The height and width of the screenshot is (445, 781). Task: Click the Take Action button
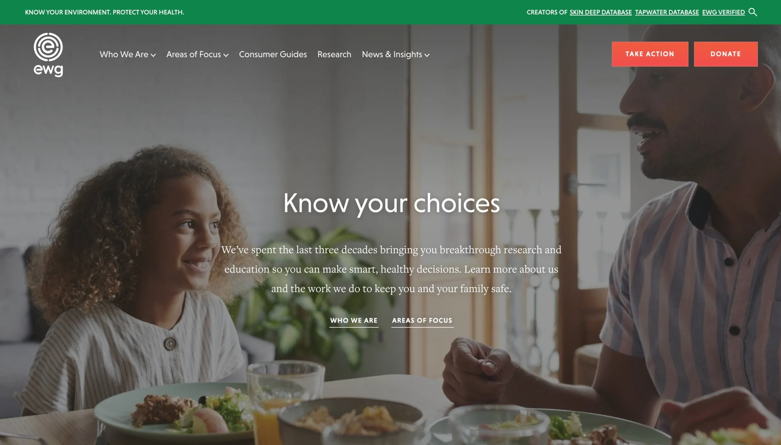coord(650,54)
